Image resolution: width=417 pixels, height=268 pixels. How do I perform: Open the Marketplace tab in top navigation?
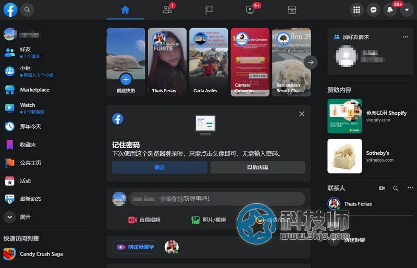tap(292, 9)
